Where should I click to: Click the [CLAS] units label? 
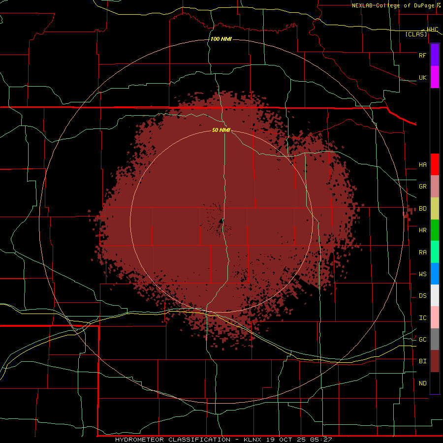(x=416, y=34)
